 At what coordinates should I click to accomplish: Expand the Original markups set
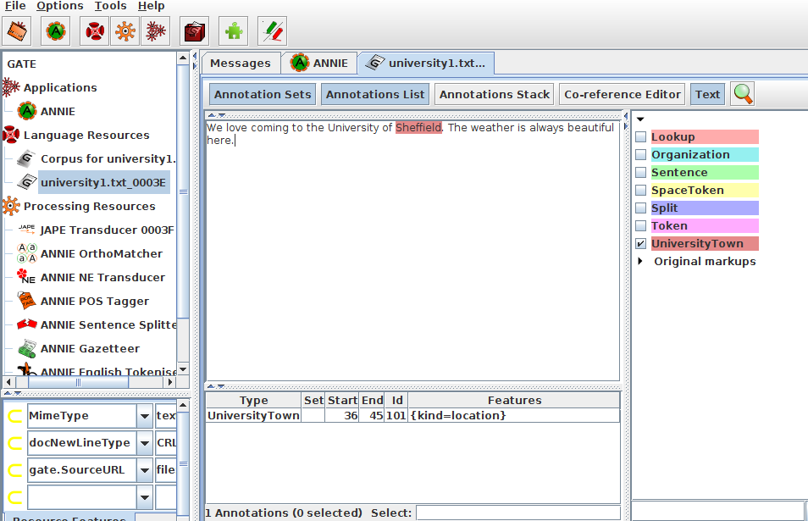640,262
